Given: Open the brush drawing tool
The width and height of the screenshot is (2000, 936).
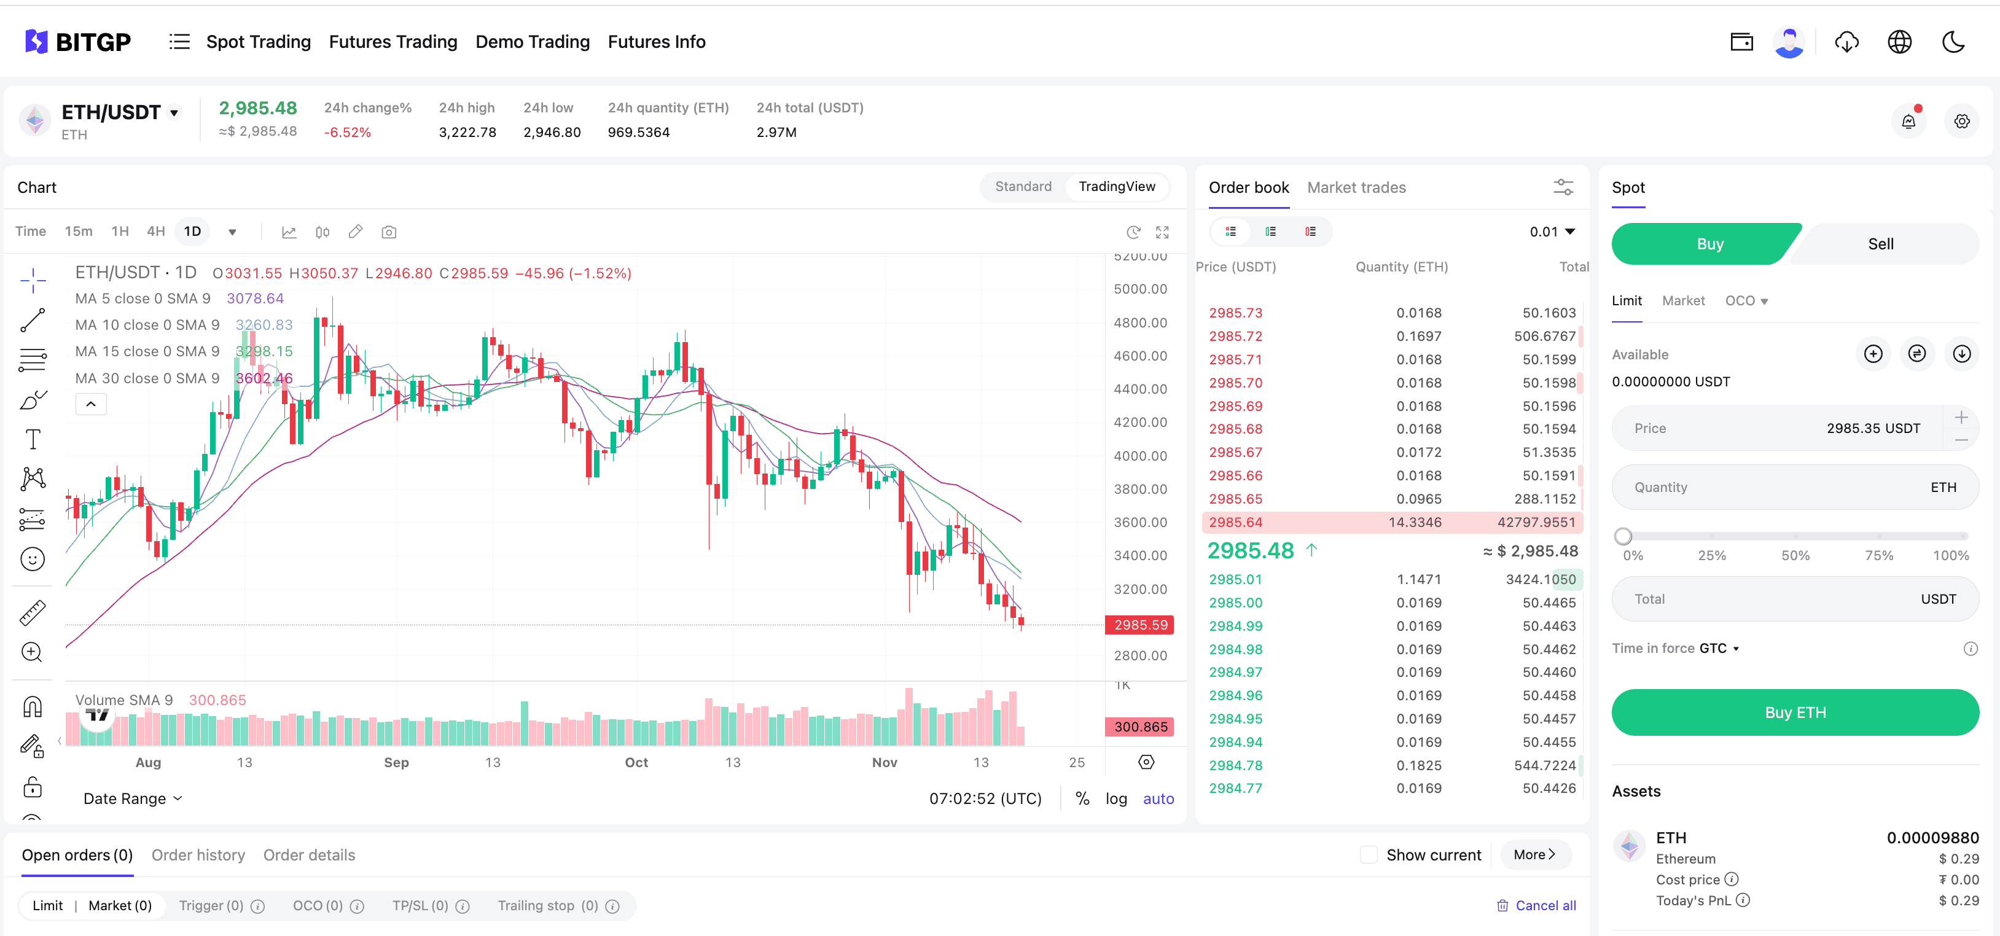Looking at the screenshot, I should pyautogui.click(x=32, y=400).
